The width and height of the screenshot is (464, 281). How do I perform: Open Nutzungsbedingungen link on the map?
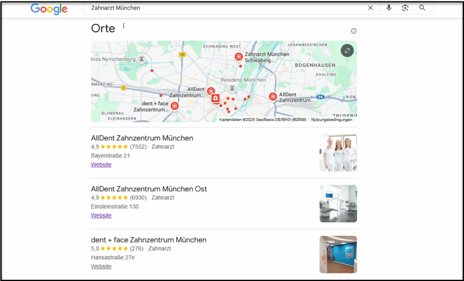point(331,119)
